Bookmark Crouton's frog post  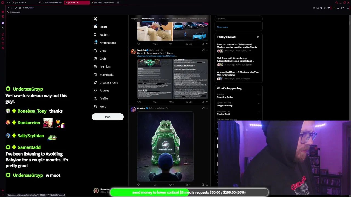pyautogui.click(x=203, y=185)
